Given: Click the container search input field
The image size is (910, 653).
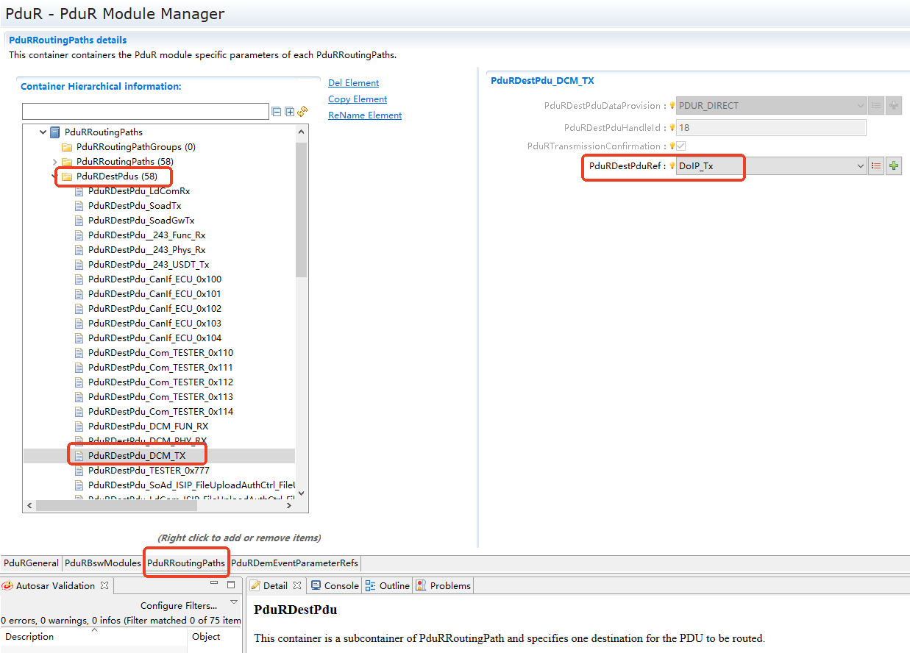Looking at the screenshot, I should [x=146, y=112].
